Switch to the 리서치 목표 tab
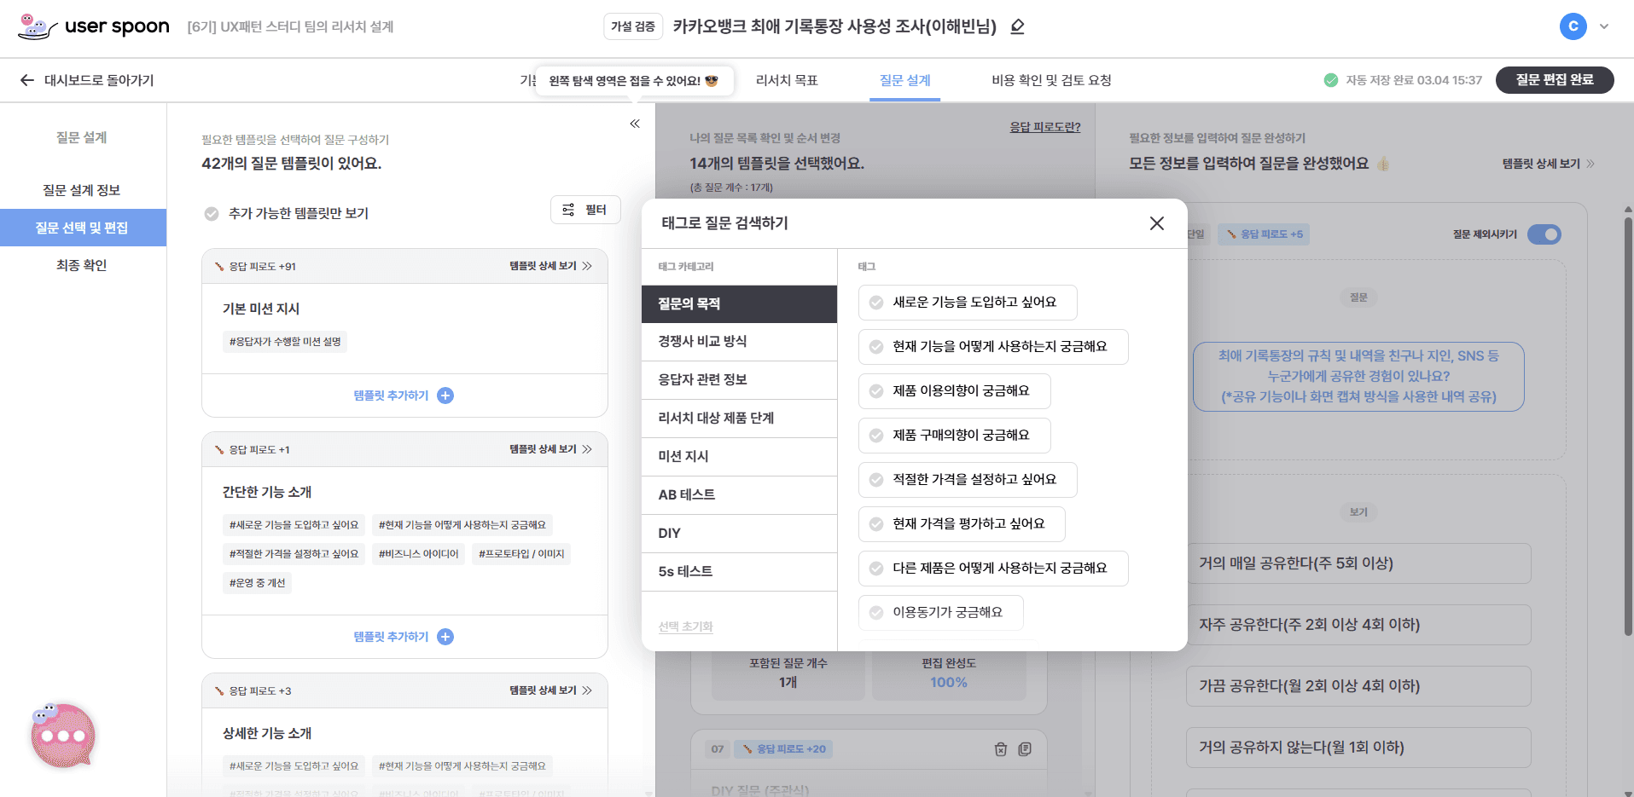This screenshot has height=797, width=1634. (787, 80)
